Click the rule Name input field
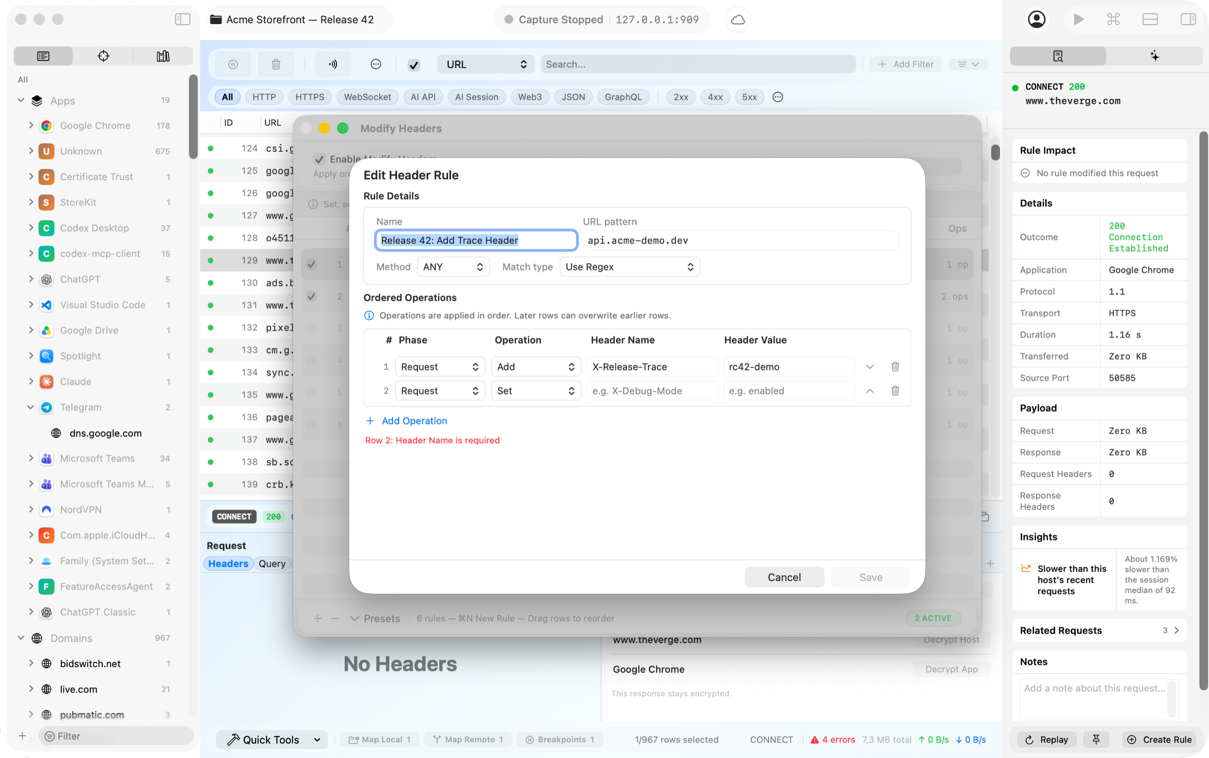 pyautogui.click(x=476, y=240)
